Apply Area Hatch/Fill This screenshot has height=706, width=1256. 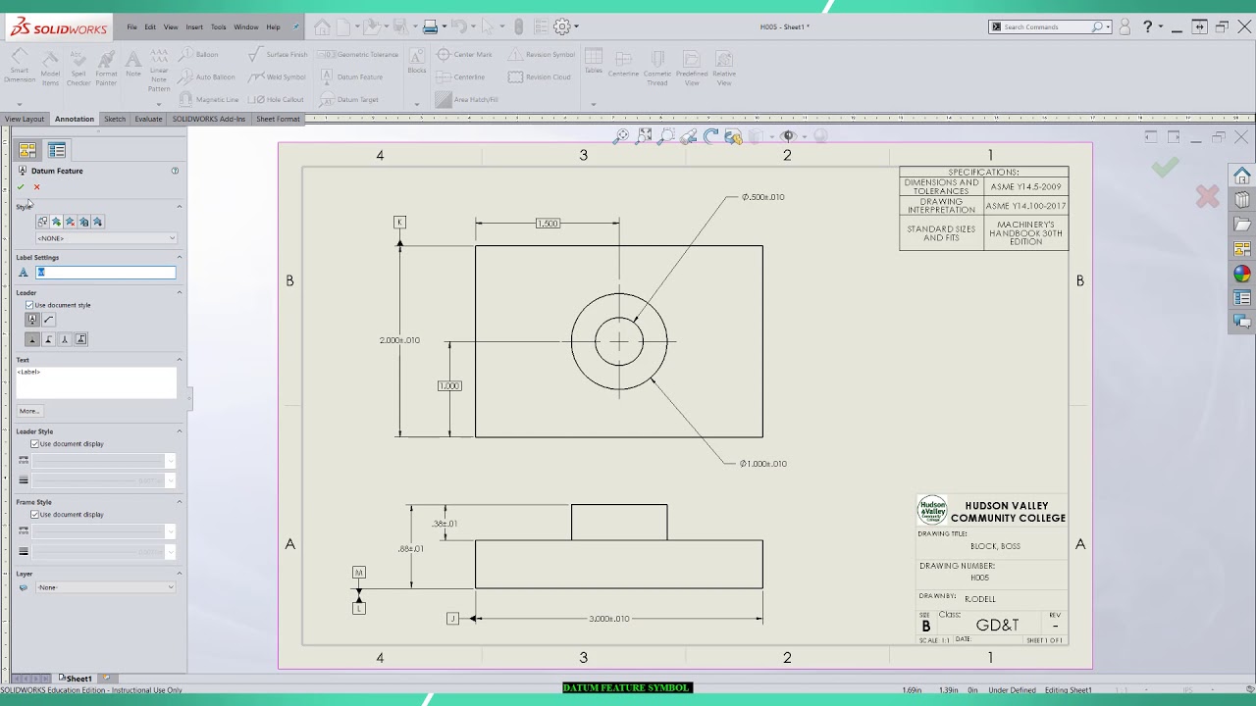pos(467,99)
